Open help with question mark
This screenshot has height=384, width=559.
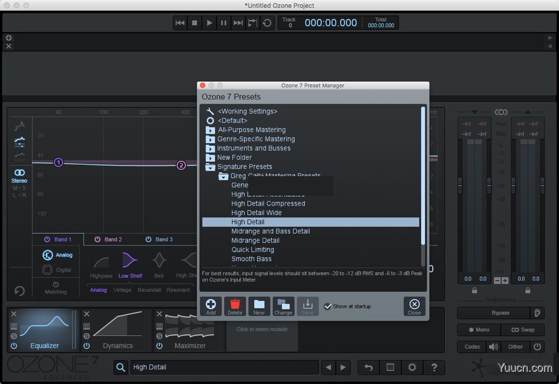click(434, 367)
